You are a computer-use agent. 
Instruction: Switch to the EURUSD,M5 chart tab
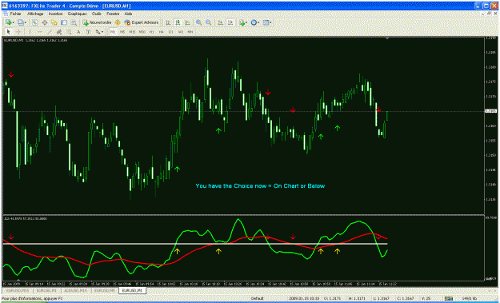[105, 290]
